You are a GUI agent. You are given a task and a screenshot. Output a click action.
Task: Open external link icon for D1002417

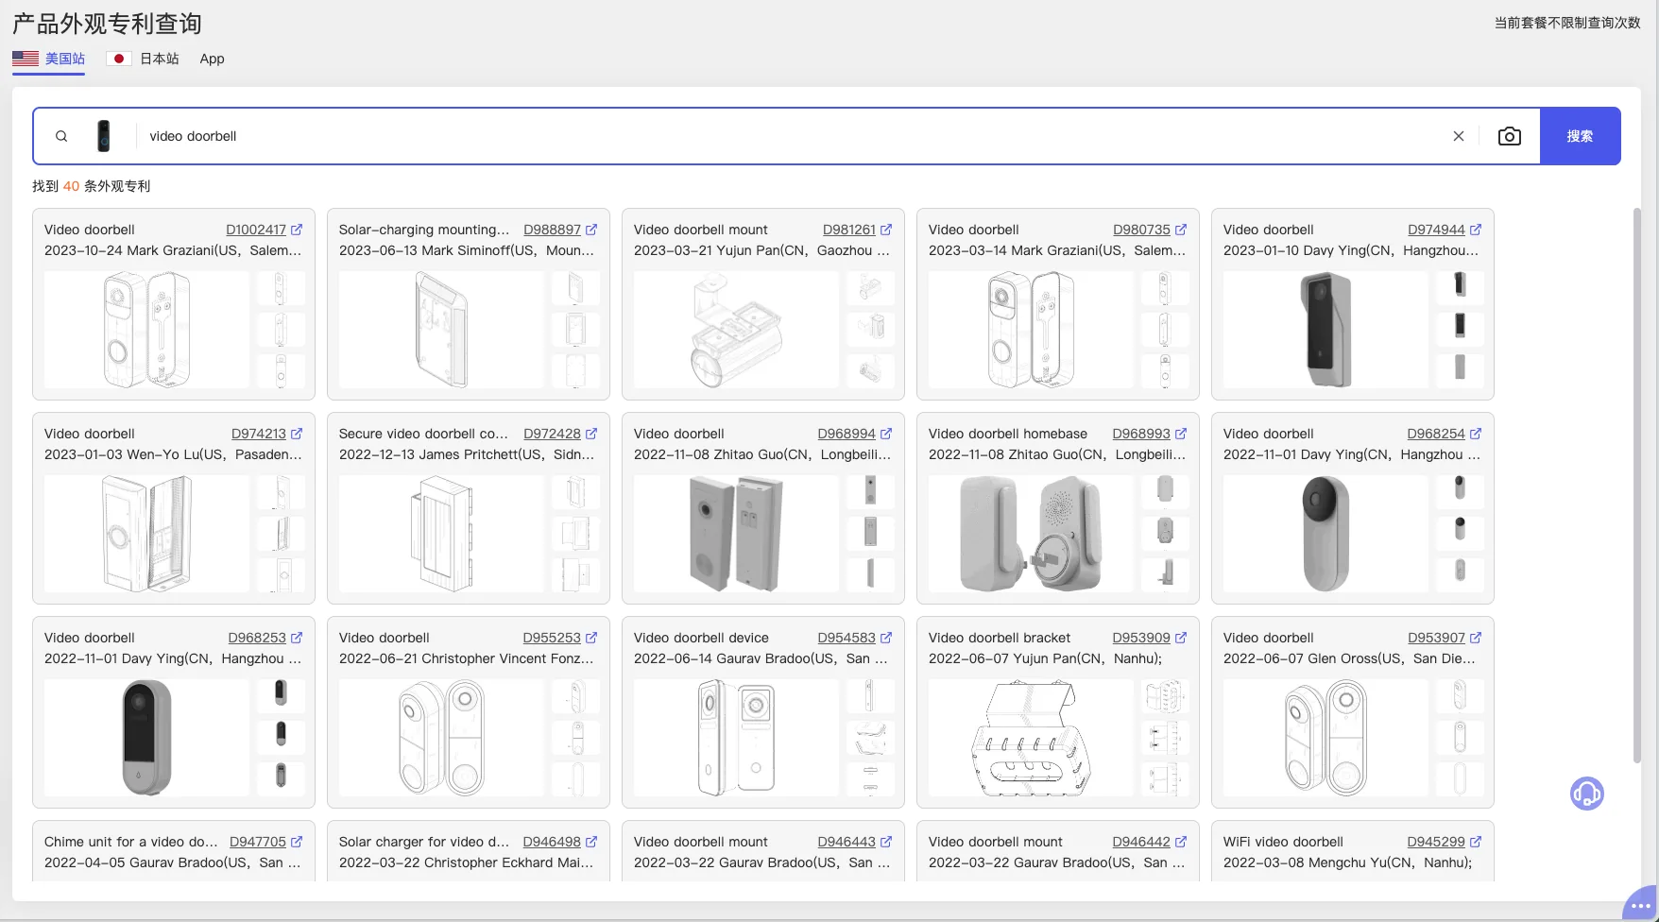pos(297,230)
